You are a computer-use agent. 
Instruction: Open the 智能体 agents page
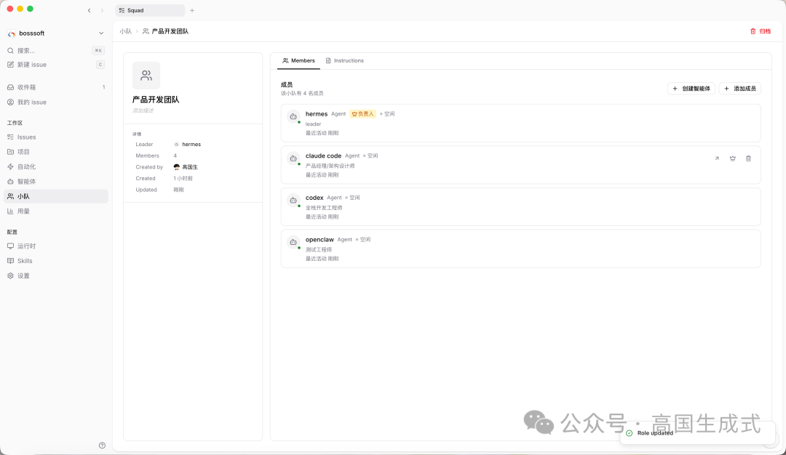pyautogui.click(x=55, y=181)
